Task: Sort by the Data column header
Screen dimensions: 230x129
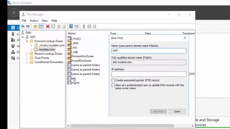Action: (x=148, y=33)
